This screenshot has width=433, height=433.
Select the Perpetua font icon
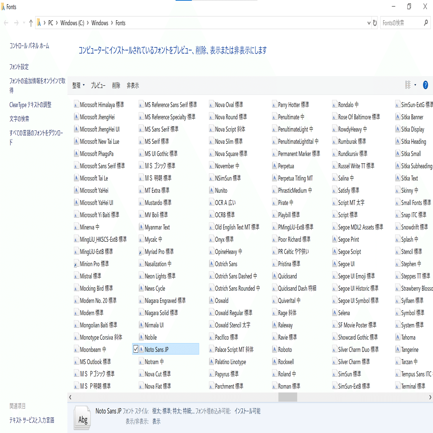click(x=275, y=166)
